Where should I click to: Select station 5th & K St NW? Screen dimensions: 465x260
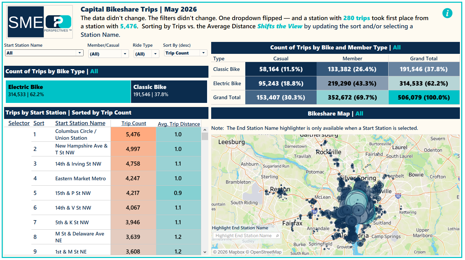72,223
